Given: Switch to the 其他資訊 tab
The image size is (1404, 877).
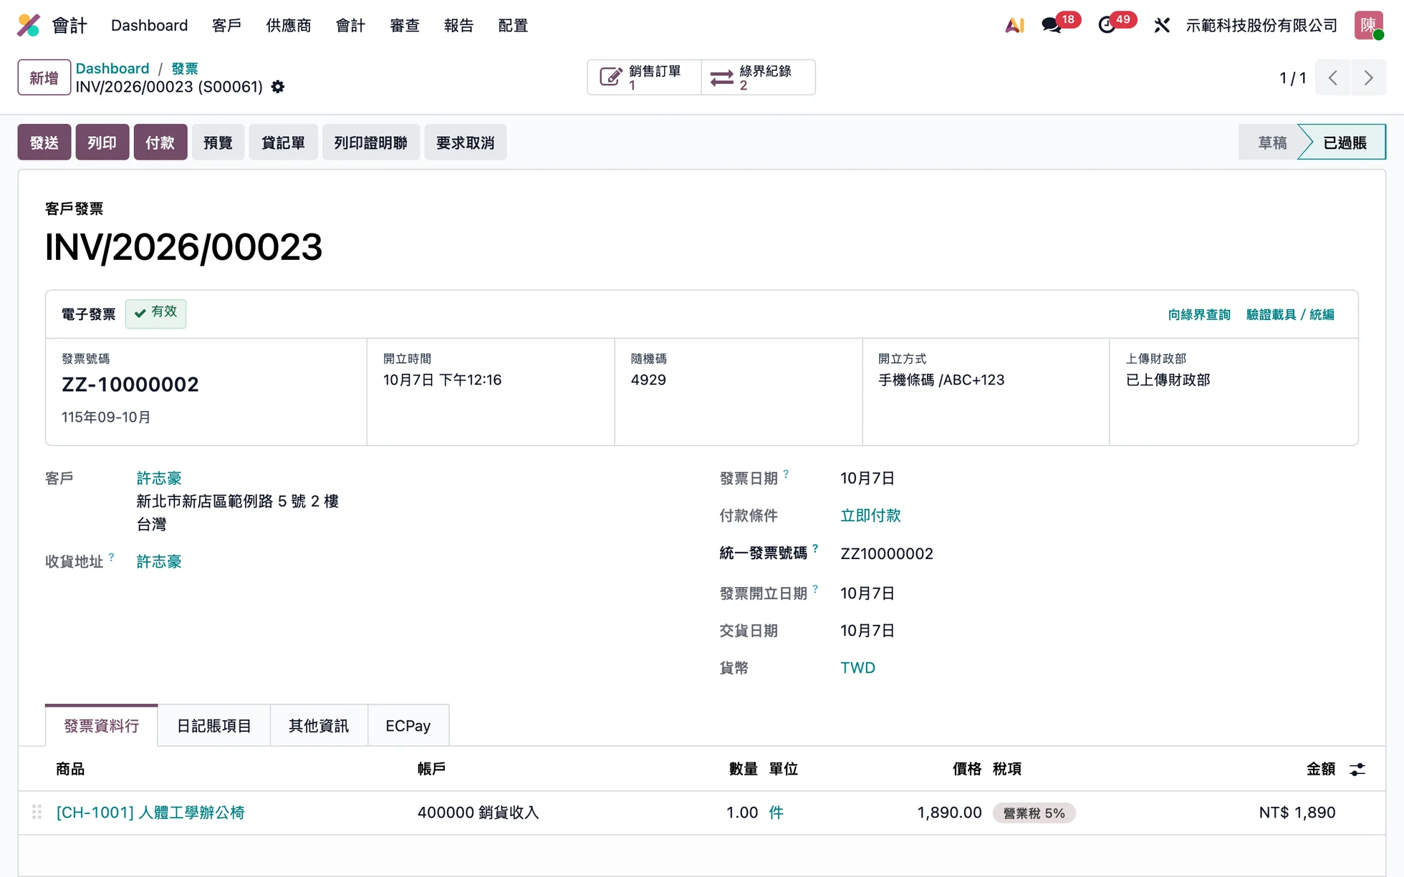Looking at the screenshot, I should tap(319, 726).
